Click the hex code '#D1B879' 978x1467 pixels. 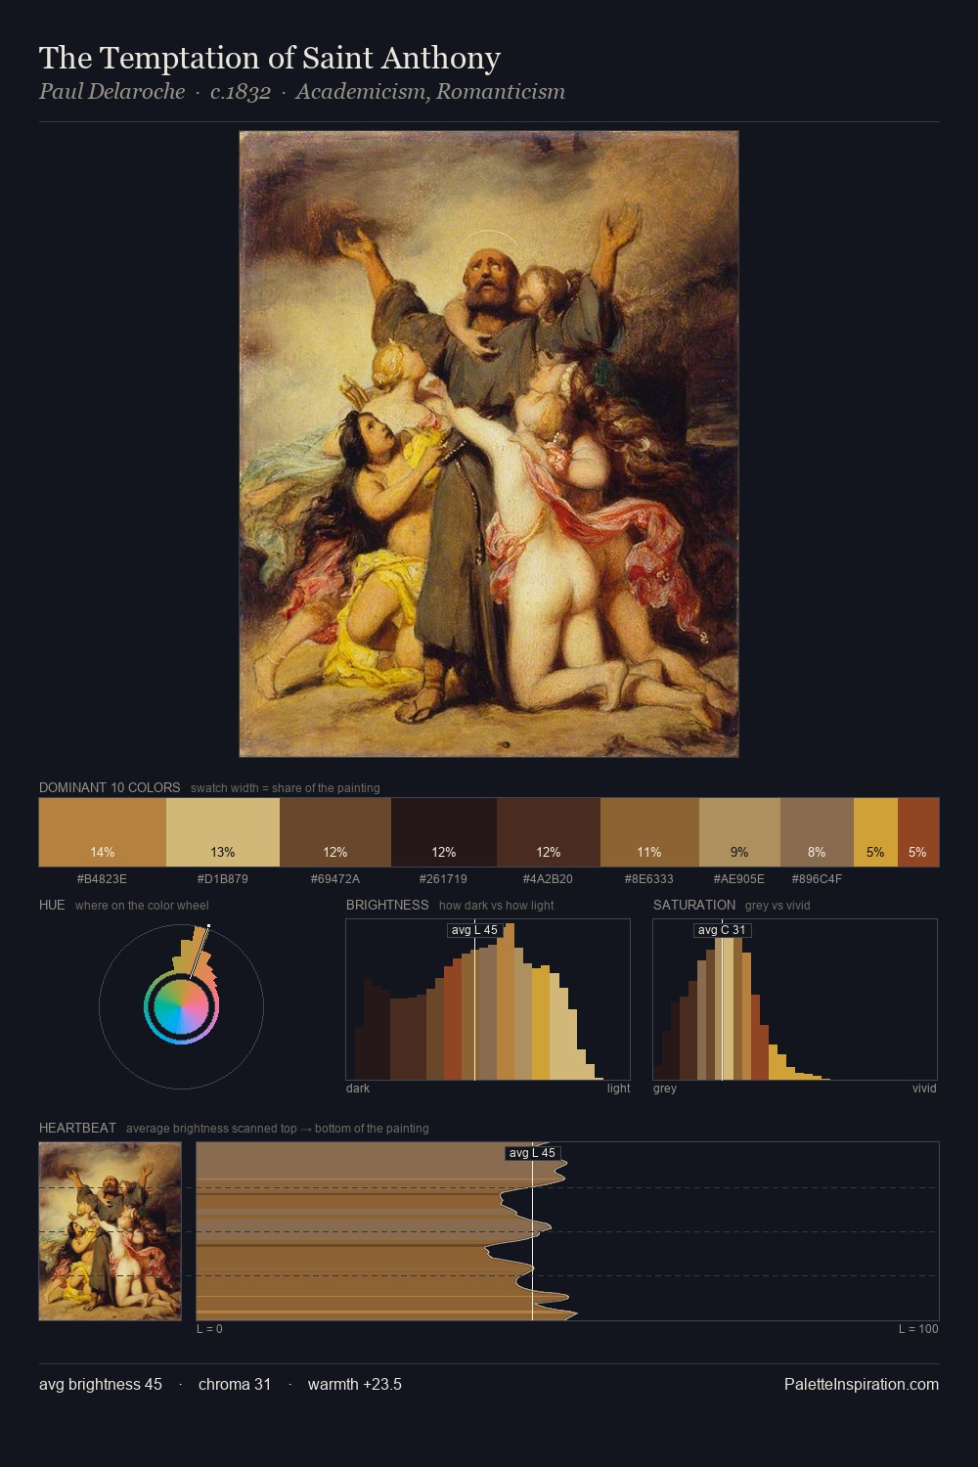[x=223, y=878]
